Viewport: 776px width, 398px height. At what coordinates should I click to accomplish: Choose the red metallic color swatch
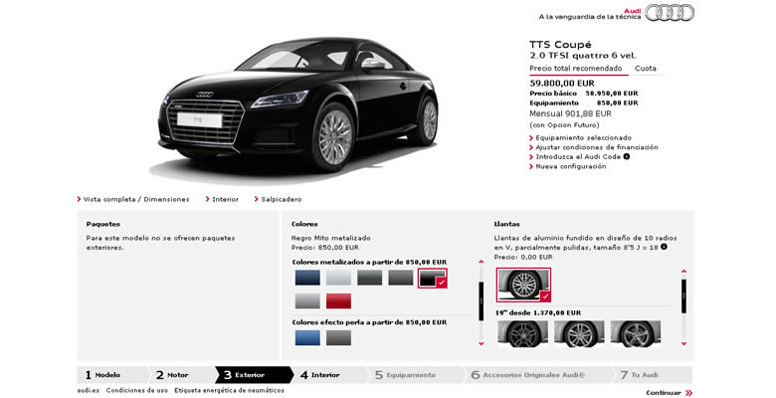[x=338, y=300]
